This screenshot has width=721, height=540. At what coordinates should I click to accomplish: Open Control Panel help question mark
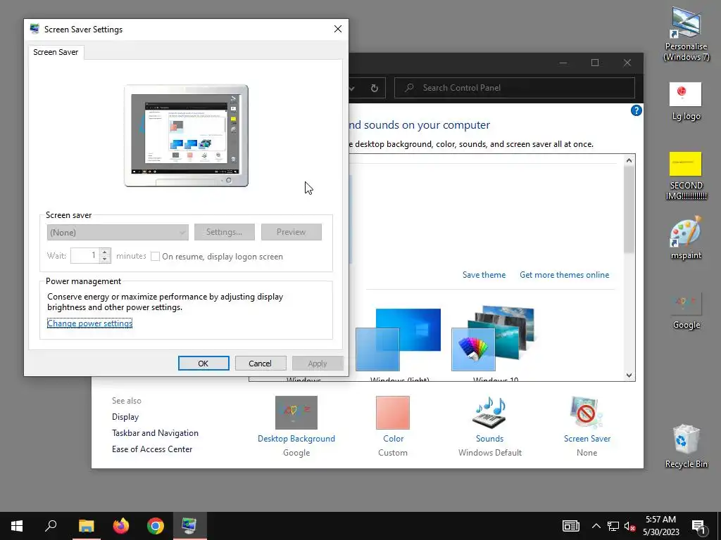coord(636,110)
